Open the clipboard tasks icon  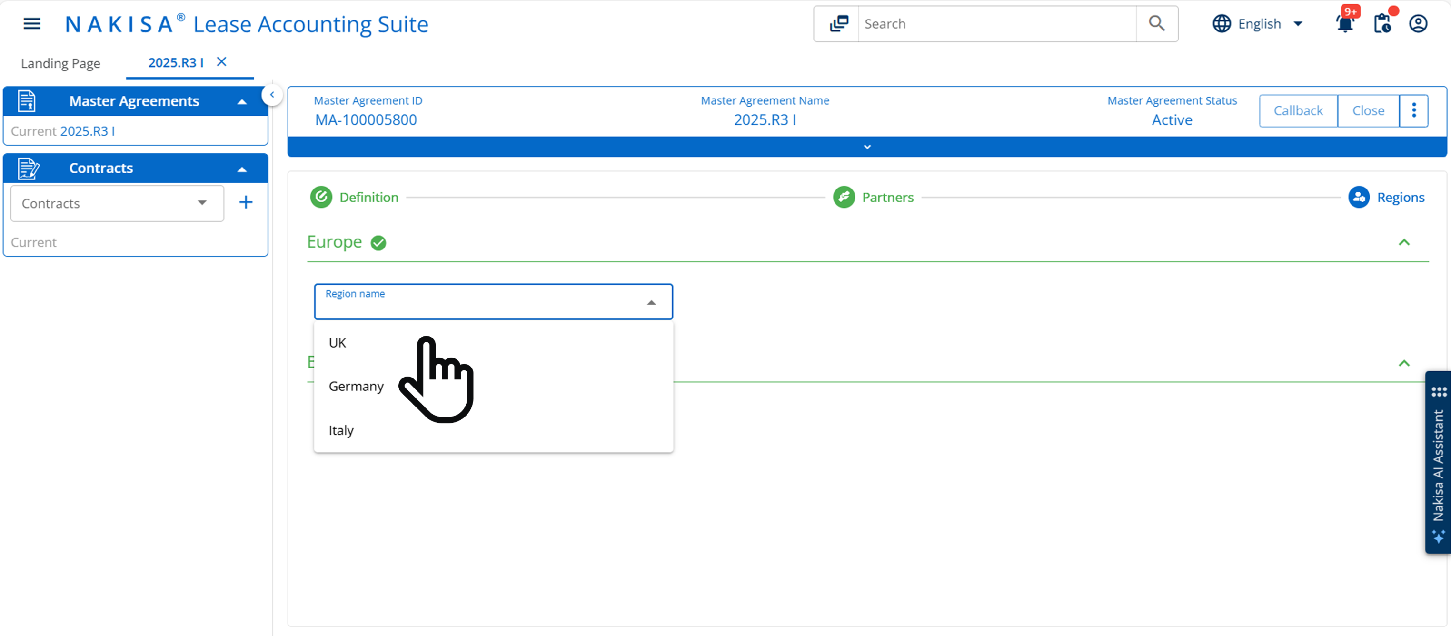point(1381,24)
